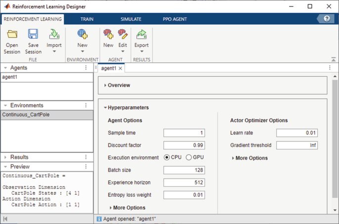Switch to the PPO Agent tab

[x=175, y=19]
